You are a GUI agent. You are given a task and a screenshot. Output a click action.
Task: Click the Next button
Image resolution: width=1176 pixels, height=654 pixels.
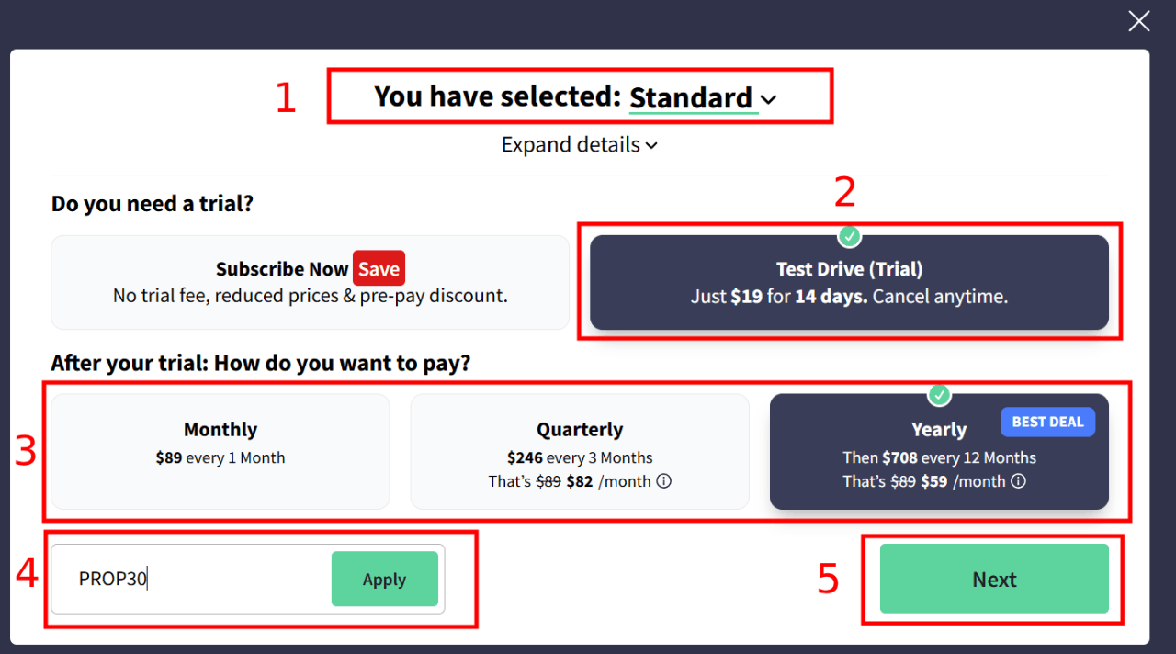coord(993,579)
